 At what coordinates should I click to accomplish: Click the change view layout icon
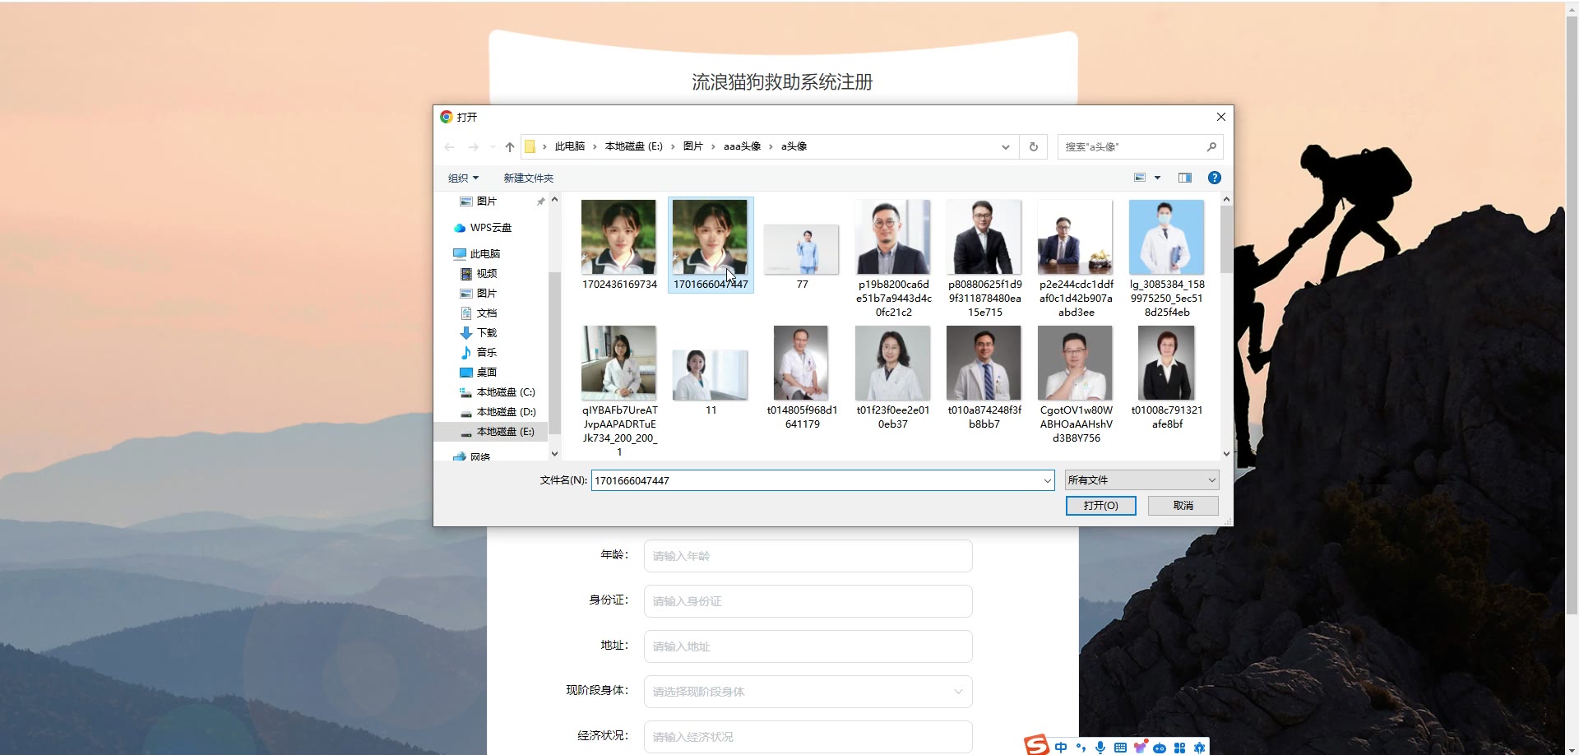point(1140,178)
